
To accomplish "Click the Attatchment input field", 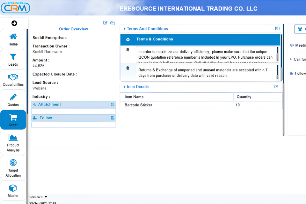I will 73,111.
